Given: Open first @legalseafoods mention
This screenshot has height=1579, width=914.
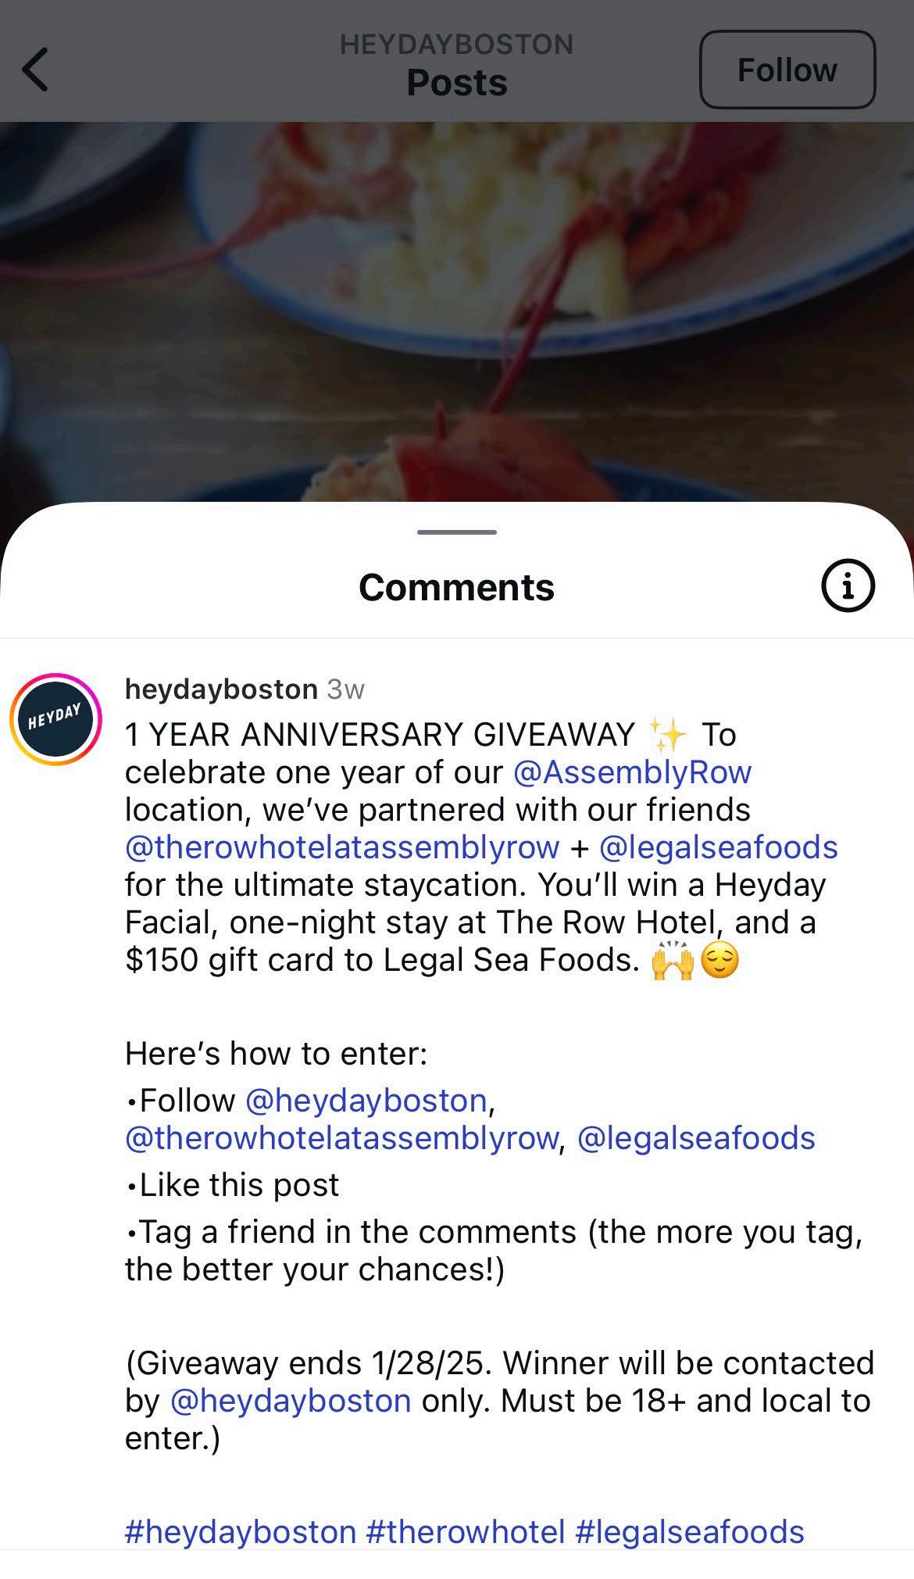Looking at the screenshot, I should (x=719, y=847).
